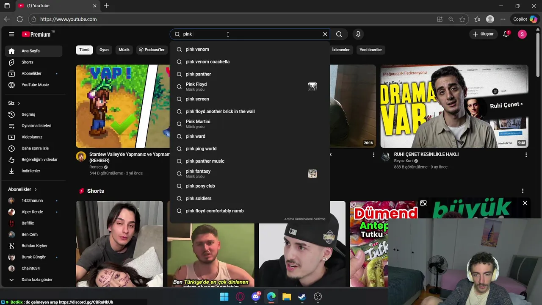Choose the 'pink ping world' suggestion
The image size is (542, 305).
(250, 149)
